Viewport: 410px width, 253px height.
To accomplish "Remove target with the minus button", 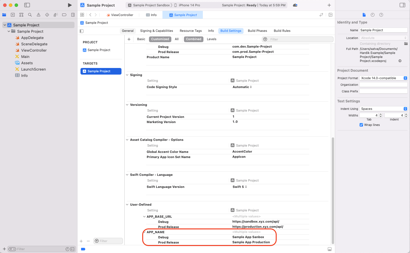I will [88, 241].
